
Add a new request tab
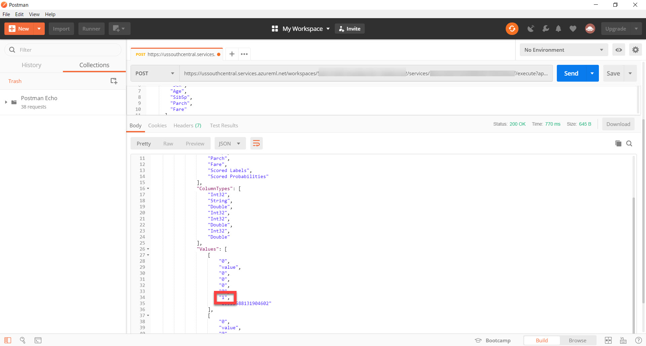(x=232, y=54)
